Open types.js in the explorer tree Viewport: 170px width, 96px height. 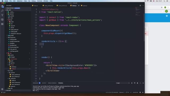pyautogui.click(x=13, y=86)
